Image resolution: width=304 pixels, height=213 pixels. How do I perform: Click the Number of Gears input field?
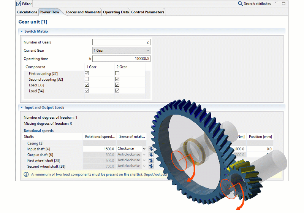(121, 42)
